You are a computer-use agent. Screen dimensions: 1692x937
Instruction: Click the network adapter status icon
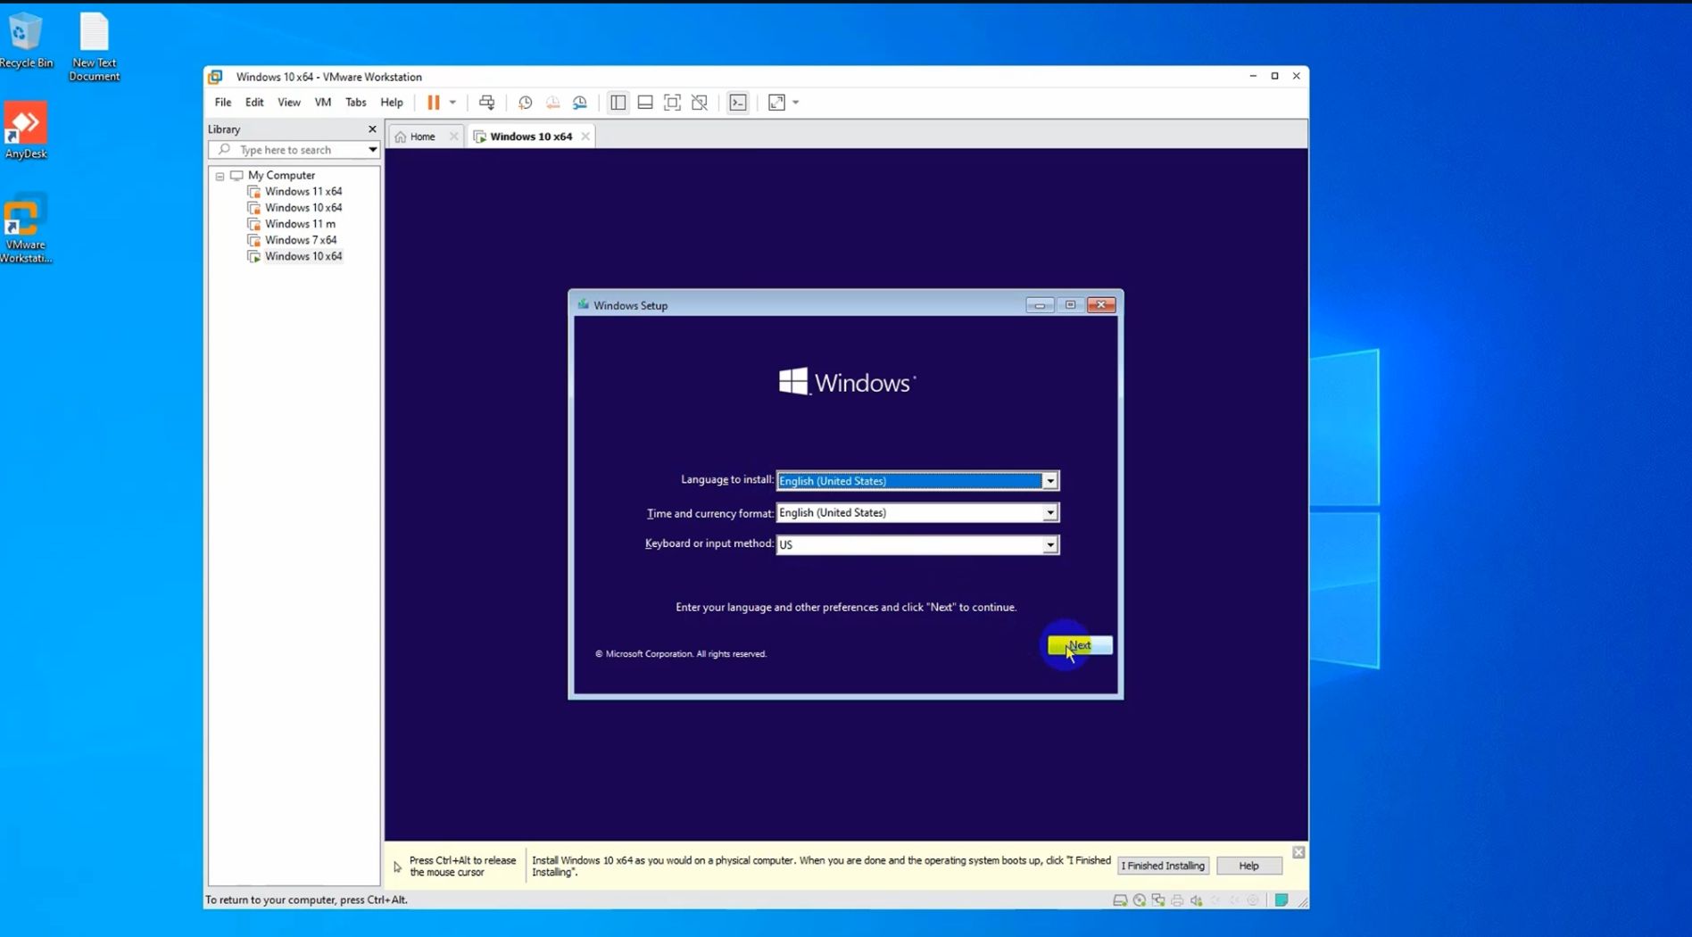[x=1158, y=900]
